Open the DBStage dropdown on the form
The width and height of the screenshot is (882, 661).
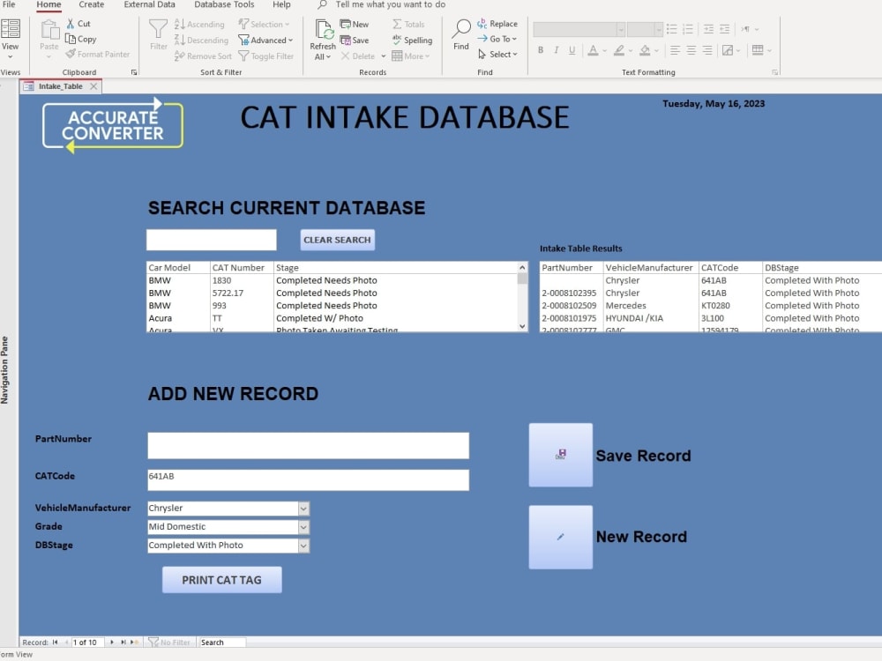(x=303, y=546)
